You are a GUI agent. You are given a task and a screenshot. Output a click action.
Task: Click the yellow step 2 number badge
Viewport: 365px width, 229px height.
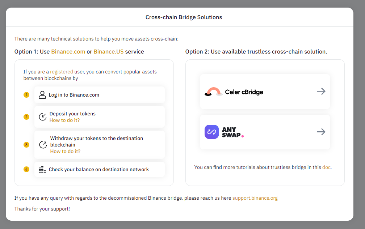26,117
